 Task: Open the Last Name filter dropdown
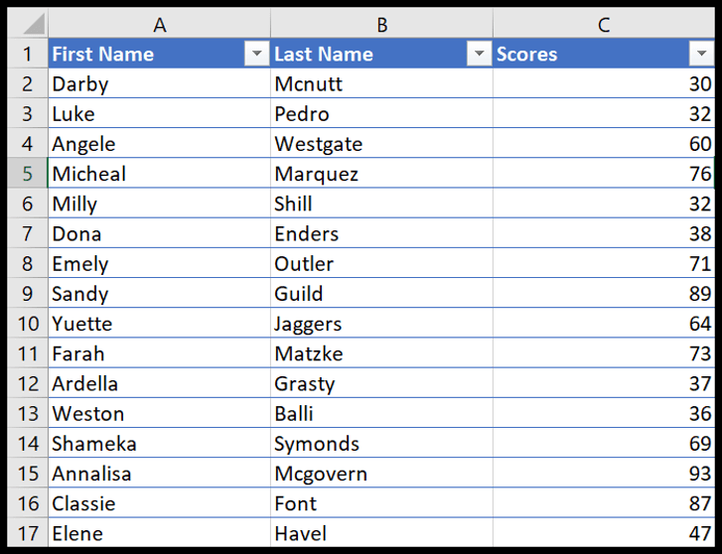tap(480, 55)
